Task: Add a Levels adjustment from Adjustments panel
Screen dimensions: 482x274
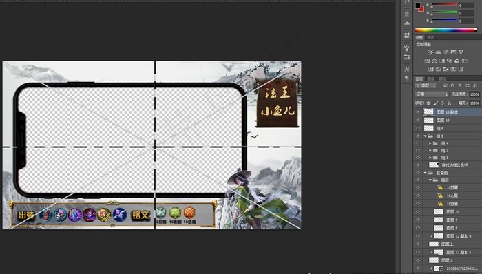Action: click(439, 52)
